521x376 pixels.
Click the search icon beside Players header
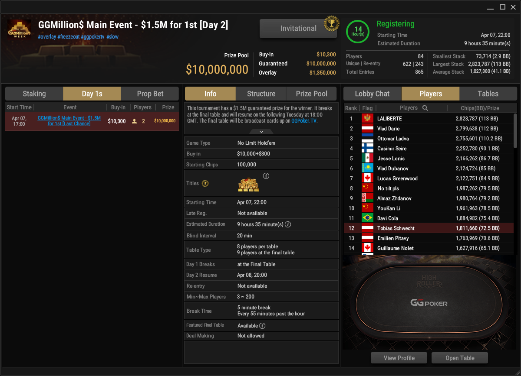coord(425,108)
